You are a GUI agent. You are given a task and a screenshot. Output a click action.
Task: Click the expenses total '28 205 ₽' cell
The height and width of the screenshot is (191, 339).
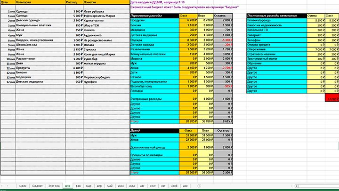point(188,121)
